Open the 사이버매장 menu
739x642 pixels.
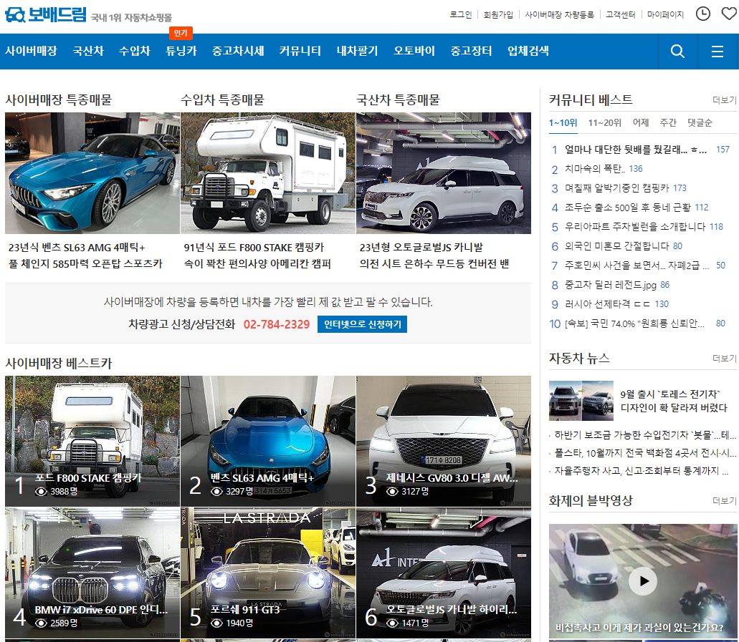(x=31, y=51)
